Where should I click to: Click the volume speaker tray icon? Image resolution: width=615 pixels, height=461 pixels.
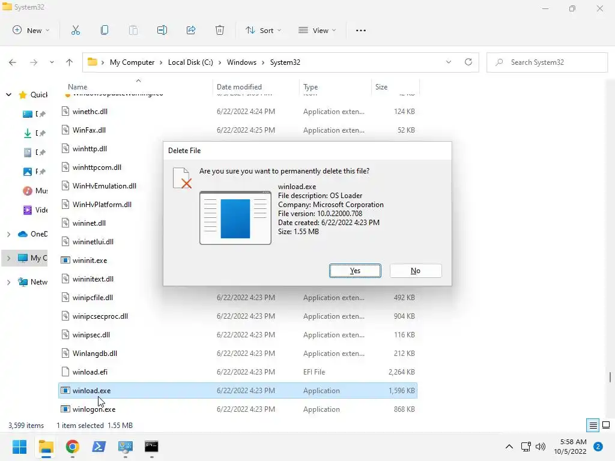coord(541,447)
